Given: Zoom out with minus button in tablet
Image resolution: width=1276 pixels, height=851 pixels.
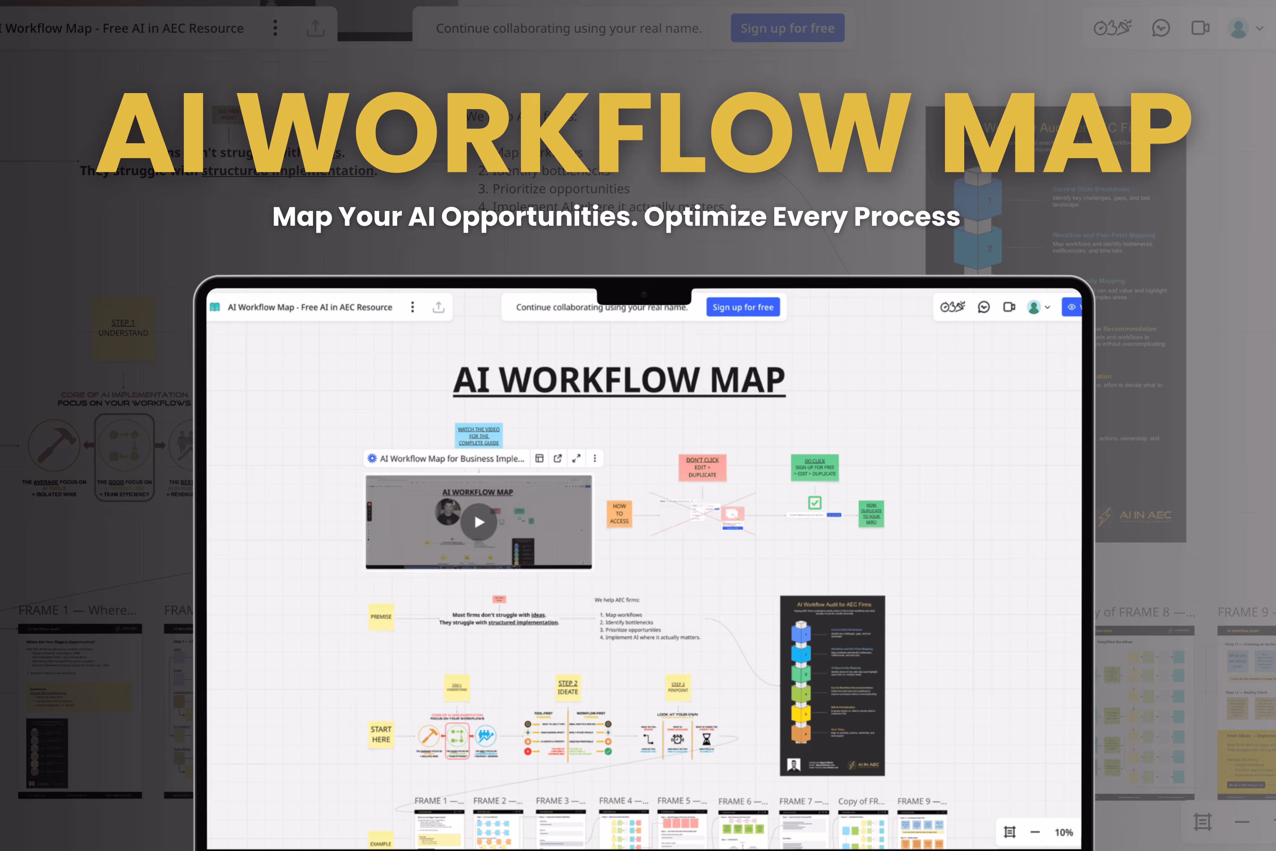Looking at the screenshot, I should [x=1035, y=832].
